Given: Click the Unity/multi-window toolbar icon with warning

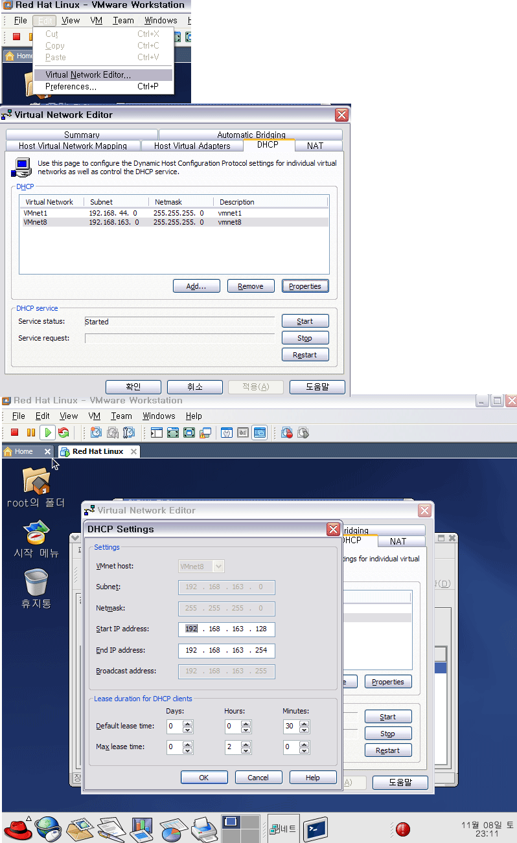Looking at the screenshot, I should click(205, 433).
